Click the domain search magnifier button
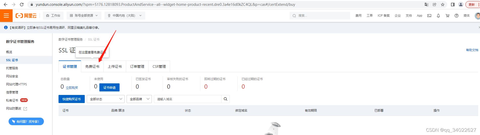Viewport: 480px width, 135px height. (x=225, y=99)
